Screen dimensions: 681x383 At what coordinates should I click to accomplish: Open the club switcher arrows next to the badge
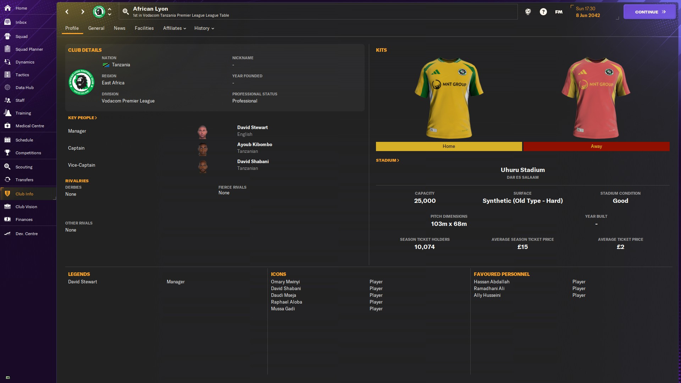point(110,12)
